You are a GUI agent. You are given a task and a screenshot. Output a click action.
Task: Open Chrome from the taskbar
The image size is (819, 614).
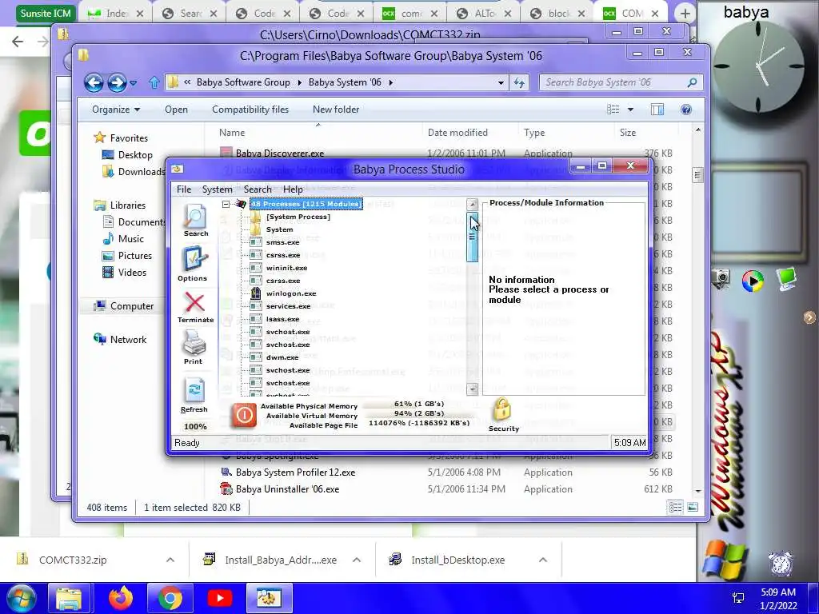(170, 598)
